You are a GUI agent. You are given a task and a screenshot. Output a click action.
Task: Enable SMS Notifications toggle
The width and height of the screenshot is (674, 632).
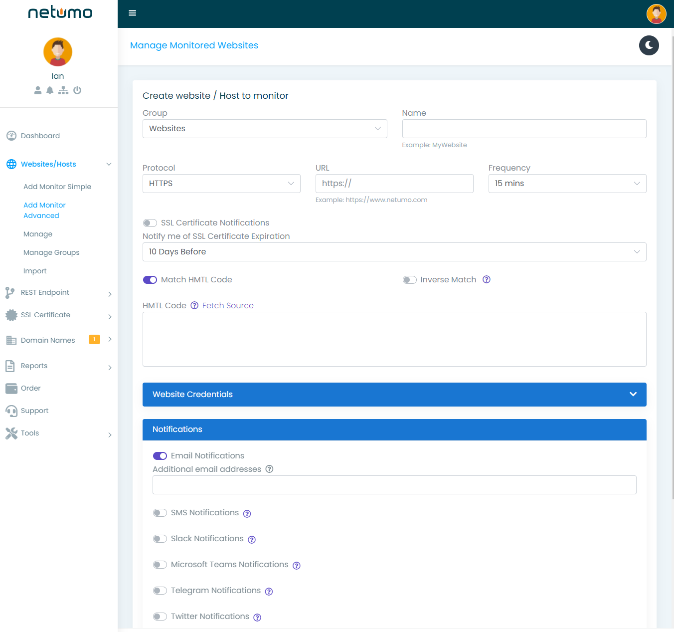[160, 513]
